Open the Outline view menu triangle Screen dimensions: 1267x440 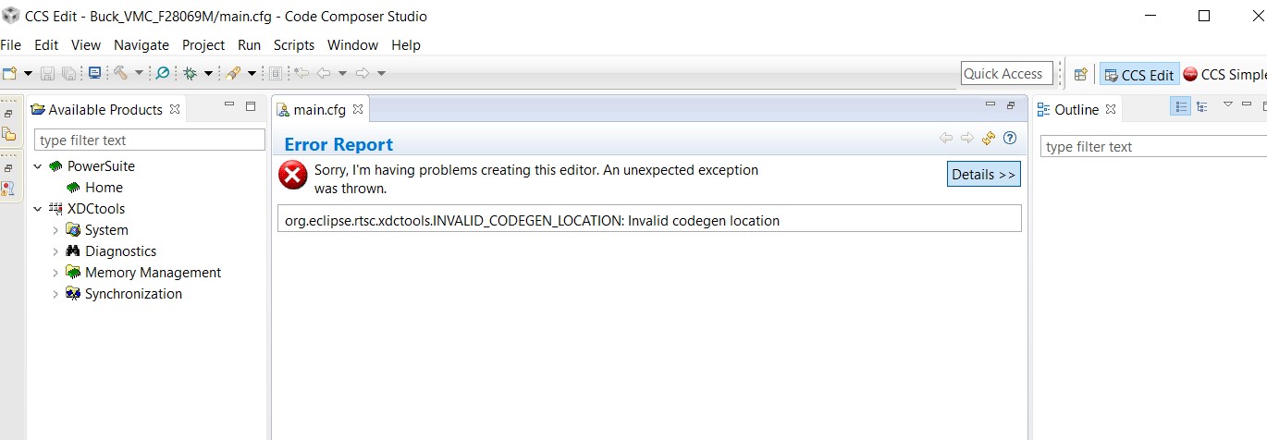pos(1228,104)
